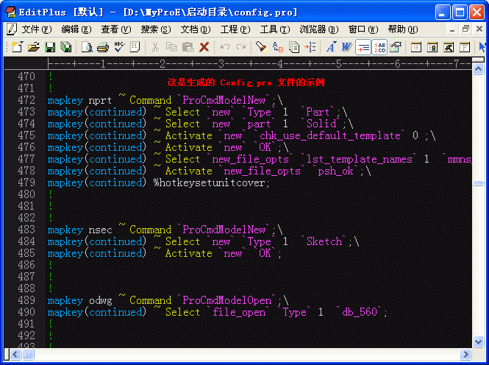The width and height of the screenshot is (489, 365).
Task: Open the 编辑(E) menu
Action: pyautogui.click(x=76, y=29)
